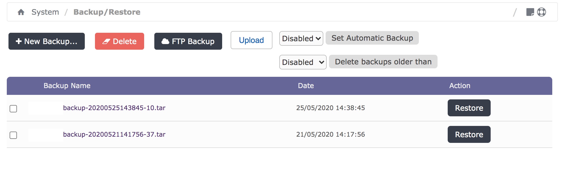The height and width of the screenshot is (179, 563).
Task: Click Delete backups older than button
Action: pos(383,62)
